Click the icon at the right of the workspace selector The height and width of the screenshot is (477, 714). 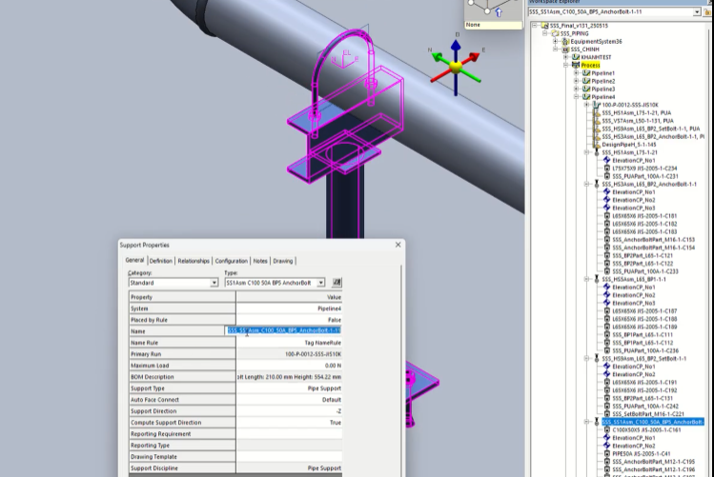point(708,12)
